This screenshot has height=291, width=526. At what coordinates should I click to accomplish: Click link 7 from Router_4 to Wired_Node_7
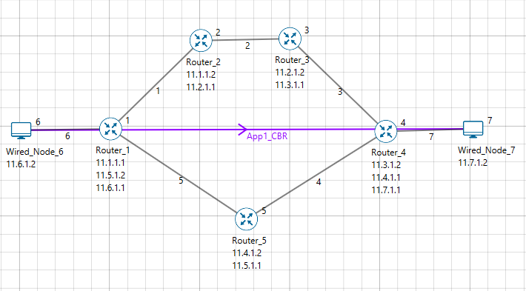pyautogui.click(x=430, y=130)
